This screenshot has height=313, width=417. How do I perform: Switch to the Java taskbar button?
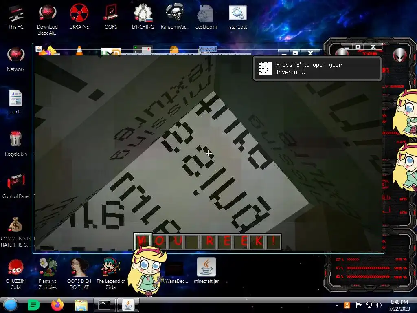coord(128,305)
